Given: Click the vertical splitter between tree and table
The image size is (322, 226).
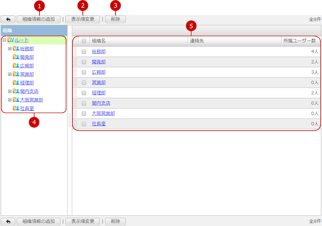Looking at the screenshot, I should tap(69, 121).
